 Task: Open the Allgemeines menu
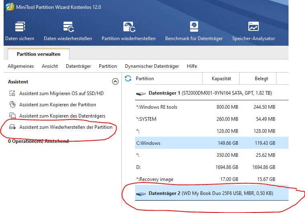point(20,66)
